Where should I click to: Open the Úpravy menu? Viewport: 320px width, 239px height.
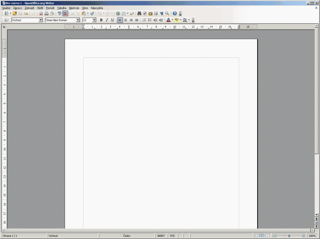click(x=17, y=8)
